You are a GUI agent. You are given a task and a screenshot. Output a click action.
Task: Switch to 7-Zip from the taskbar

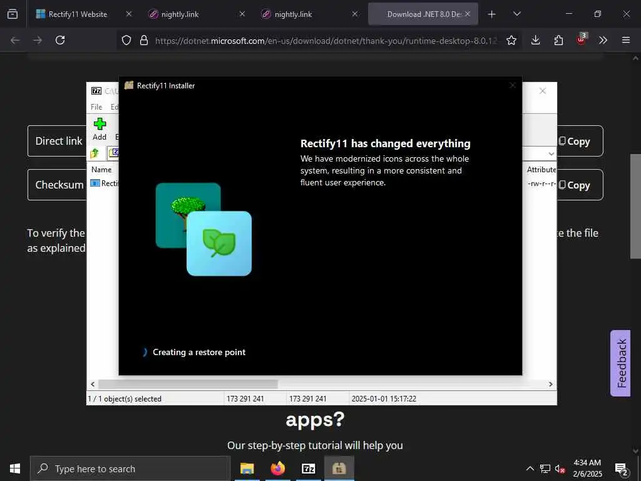click(x=308, y=468)
